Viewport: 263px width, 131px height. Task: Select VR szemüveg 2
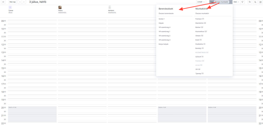164,36
